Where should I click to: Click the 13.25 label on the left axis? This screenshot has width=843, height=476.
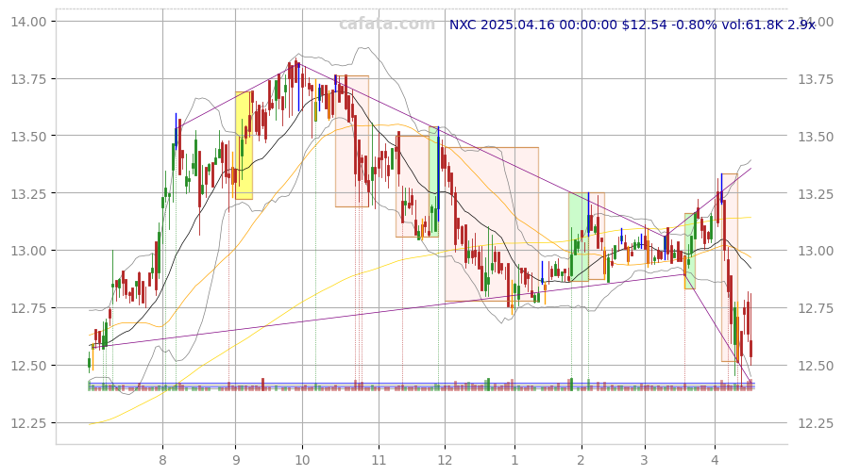(28, 194)
